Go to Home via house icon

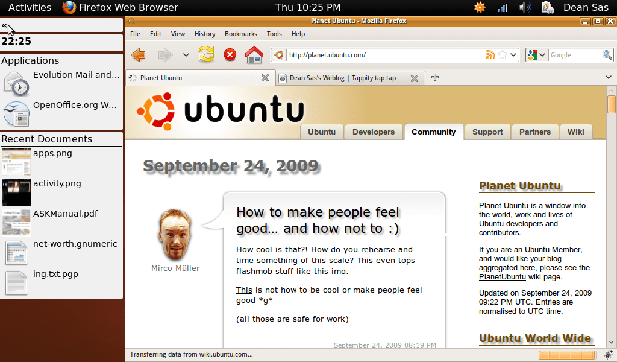(254, 55)
